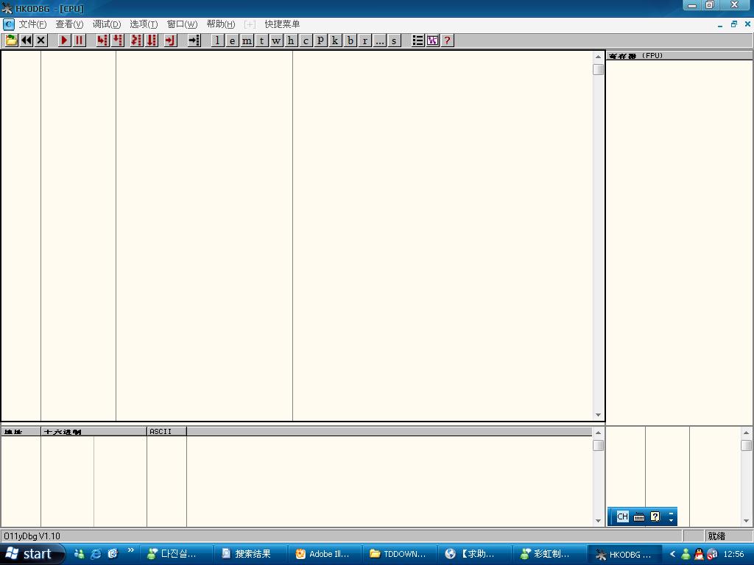Open Memory map with 'm' button
Image resolution: width=754 pixels, height=565 pixels.
coord(247,40)
